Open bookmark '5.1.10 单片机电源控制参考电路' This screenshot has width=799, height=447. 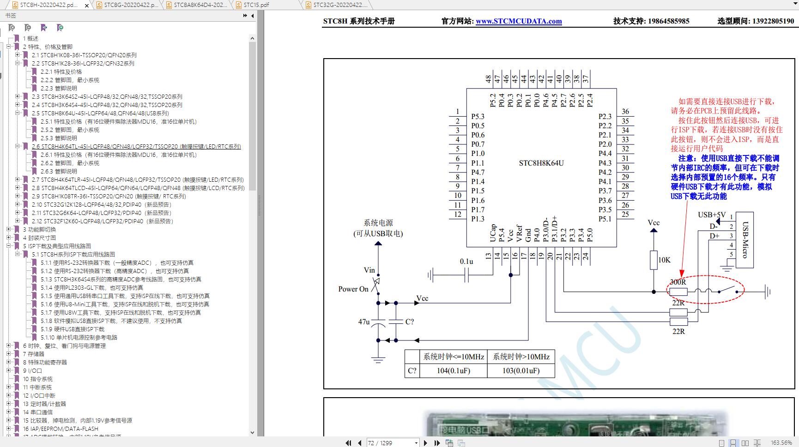pyautogui.click(x=79, y=337)
